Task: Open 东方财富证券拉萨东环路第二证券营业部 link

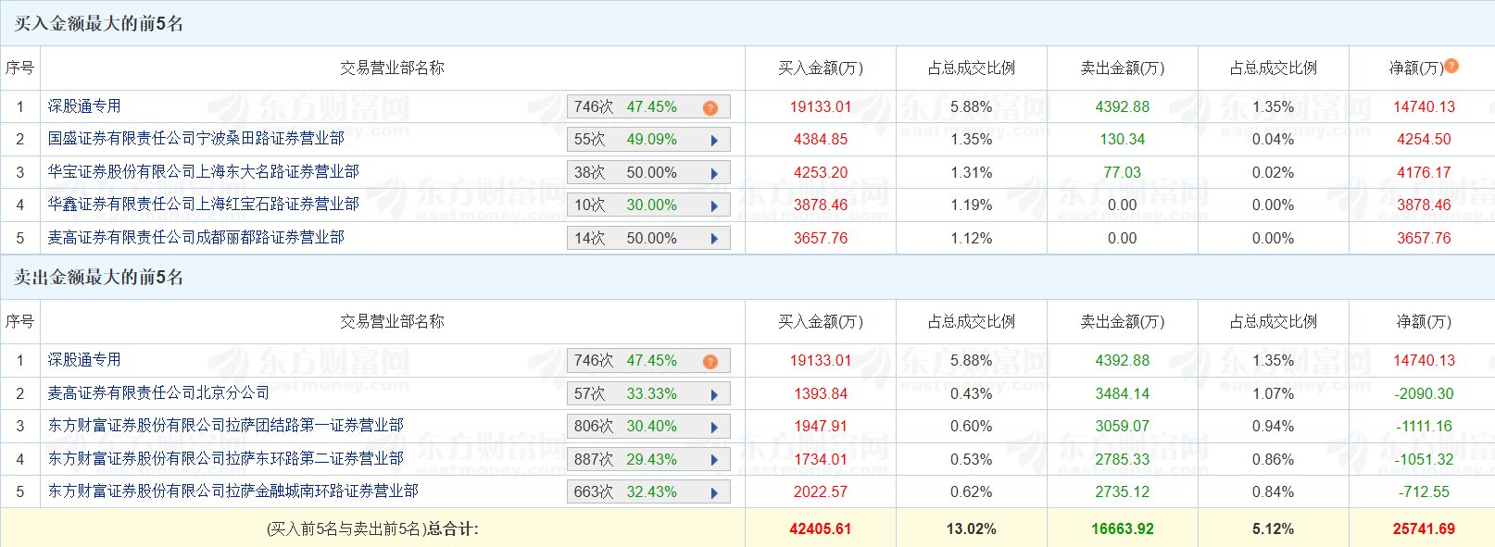Action: coord(226,458)
